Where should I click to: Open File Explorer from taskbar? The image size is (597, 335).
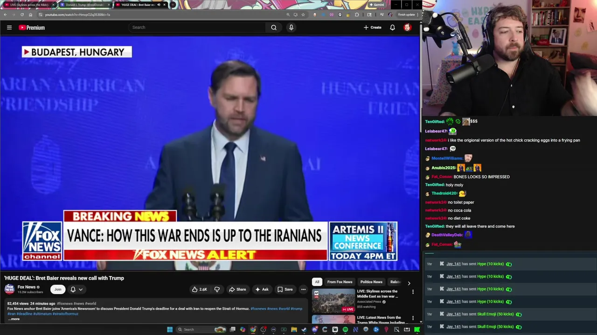click(x=294, y=329)
